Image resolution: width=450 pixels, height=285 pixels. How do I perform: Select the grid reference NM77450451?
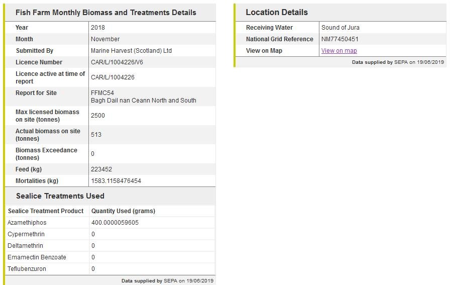(340, 39)
